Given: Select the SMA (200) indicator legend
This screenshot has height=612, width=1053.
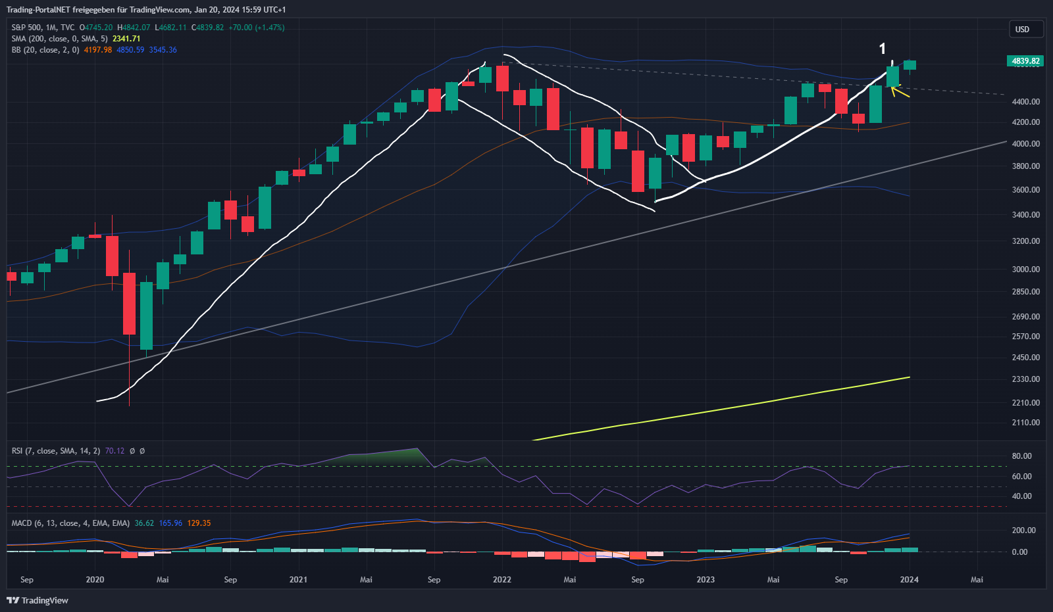Looking at the screenshot, I should click(59, 39).
